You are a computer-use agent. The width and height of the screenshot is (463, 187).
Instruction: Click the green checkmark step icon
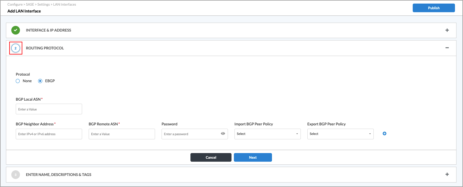pyautogui.click(x=15, y=30)
